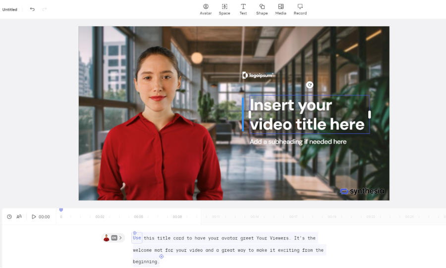The width and height of the screenshot is (446, 268).
Task: Jump to 00:05 on the timeline
Action: [139, 216]
